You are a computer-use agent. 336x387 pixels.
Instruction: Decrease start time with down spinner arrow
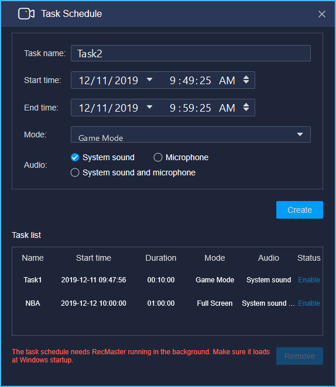click(246, 82)
